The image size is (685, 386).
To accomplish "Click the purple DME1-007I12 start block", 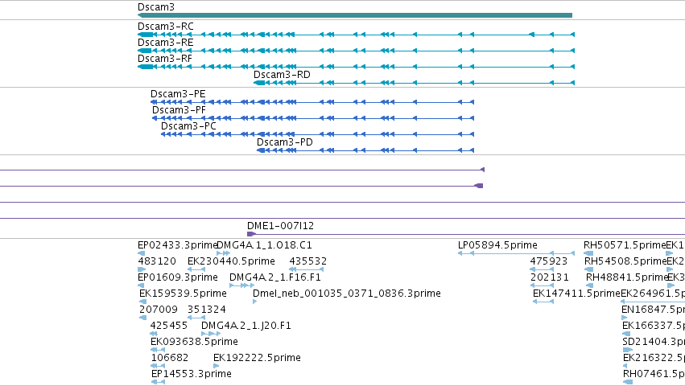I will pyautogui.click(x=251, y=235).
